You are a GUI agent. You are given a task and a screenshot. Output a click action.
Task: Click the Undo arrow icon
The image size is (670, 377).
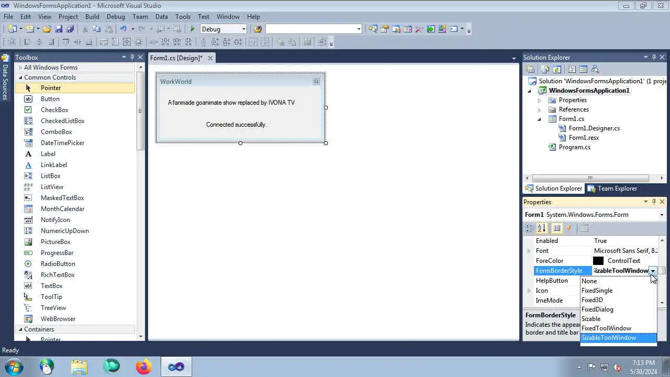123,29
